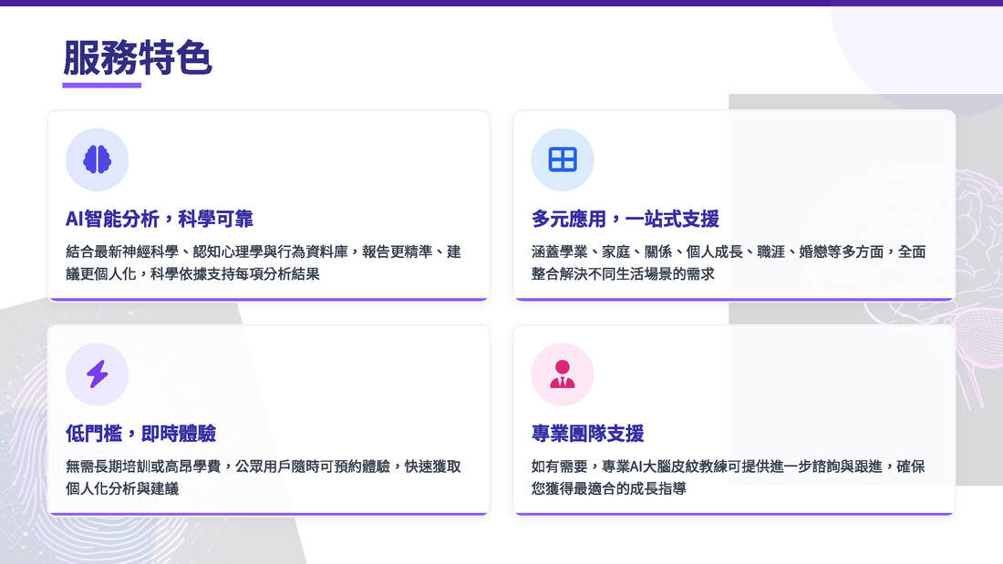This screenshot has width=1003, height=564.
Task: Select the blue grid icon above 多元應用
Action: [x=563, y=158]
